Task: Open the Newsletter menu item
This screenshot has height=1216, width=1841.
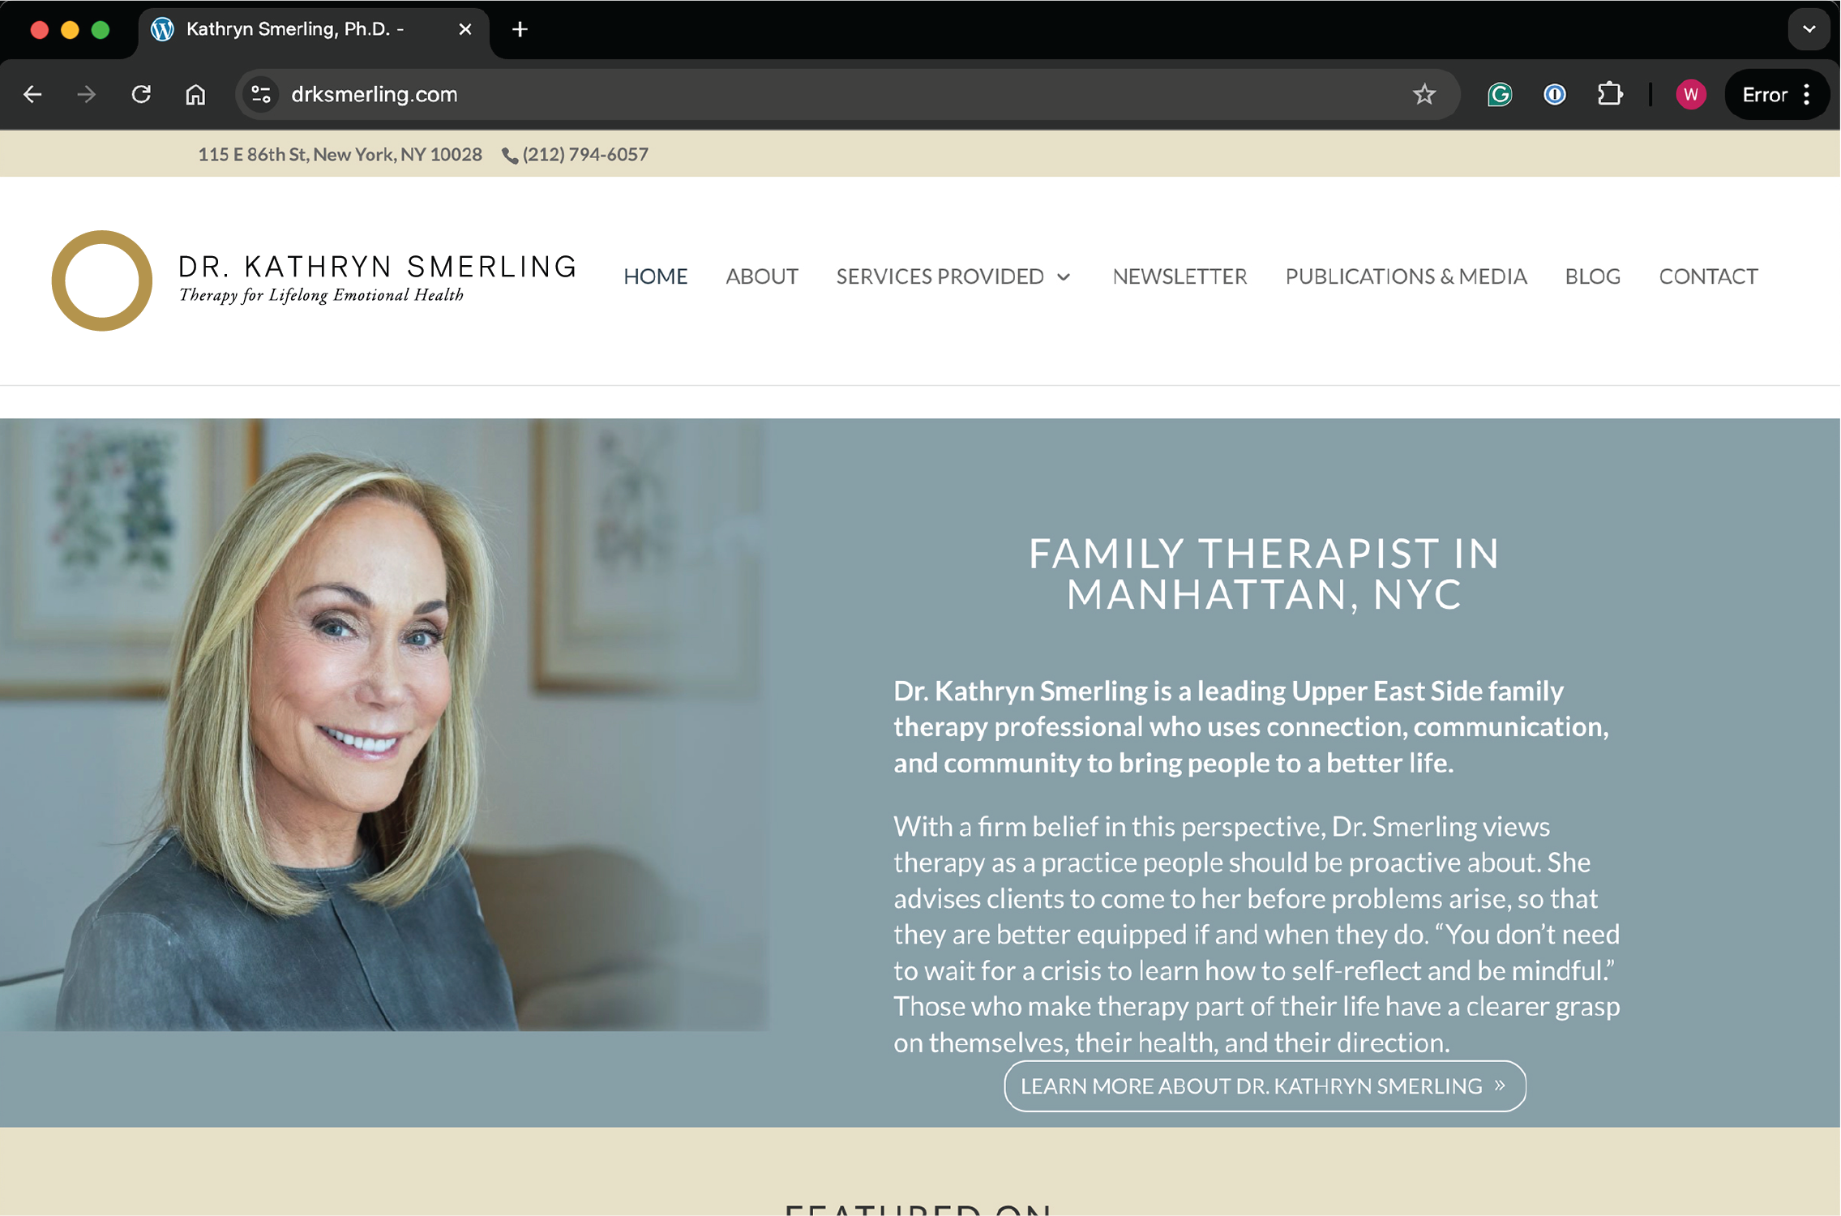Action: (x=1180, y=276)
